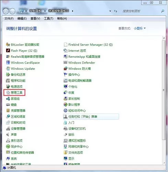This screenshot has height=172, width=168.
Task: Open the 默认程序 icon
Action: click(x=65, y=105)
